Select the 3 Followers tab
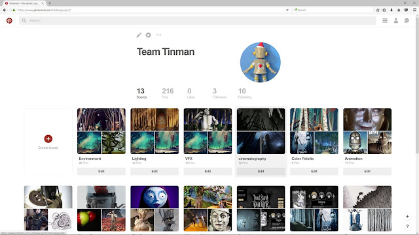Image resolution: width=419 pixels, height=235 pixels. [219, 93]
